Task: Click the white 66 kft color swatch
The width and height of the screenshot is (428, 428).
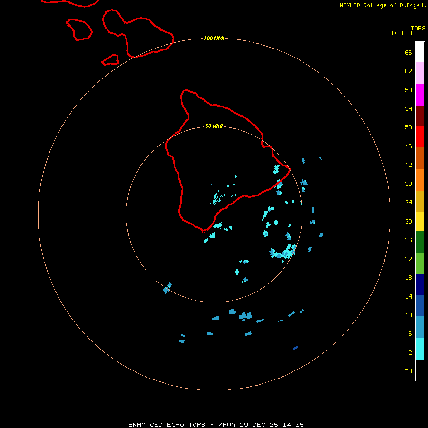Action: pyautogui.click(x=420, y=52)
